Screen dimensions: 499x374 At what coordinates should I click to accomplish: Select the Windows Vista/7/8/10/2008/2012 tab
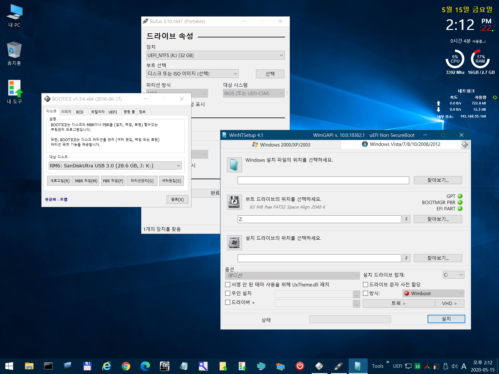(x=401, y=144)
